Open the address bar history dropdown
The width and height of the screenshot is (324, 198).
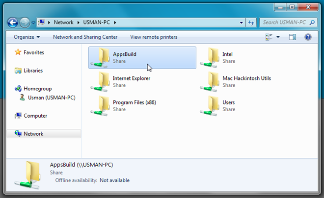(x=241, y=23)
